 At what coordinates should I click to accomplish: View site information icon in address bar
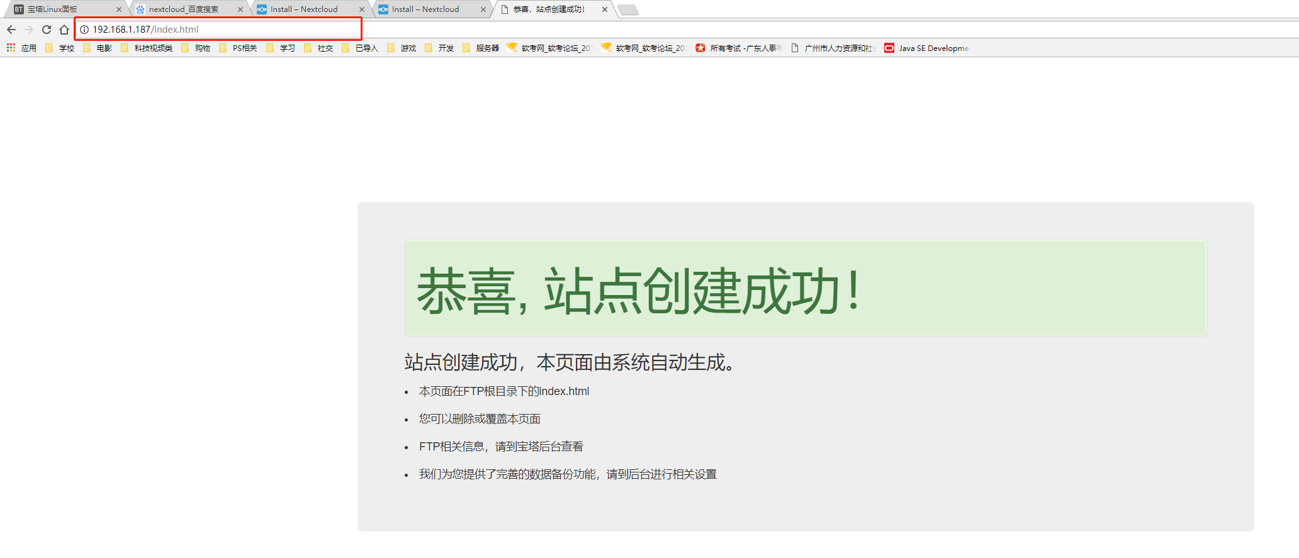tap(84, 30)
